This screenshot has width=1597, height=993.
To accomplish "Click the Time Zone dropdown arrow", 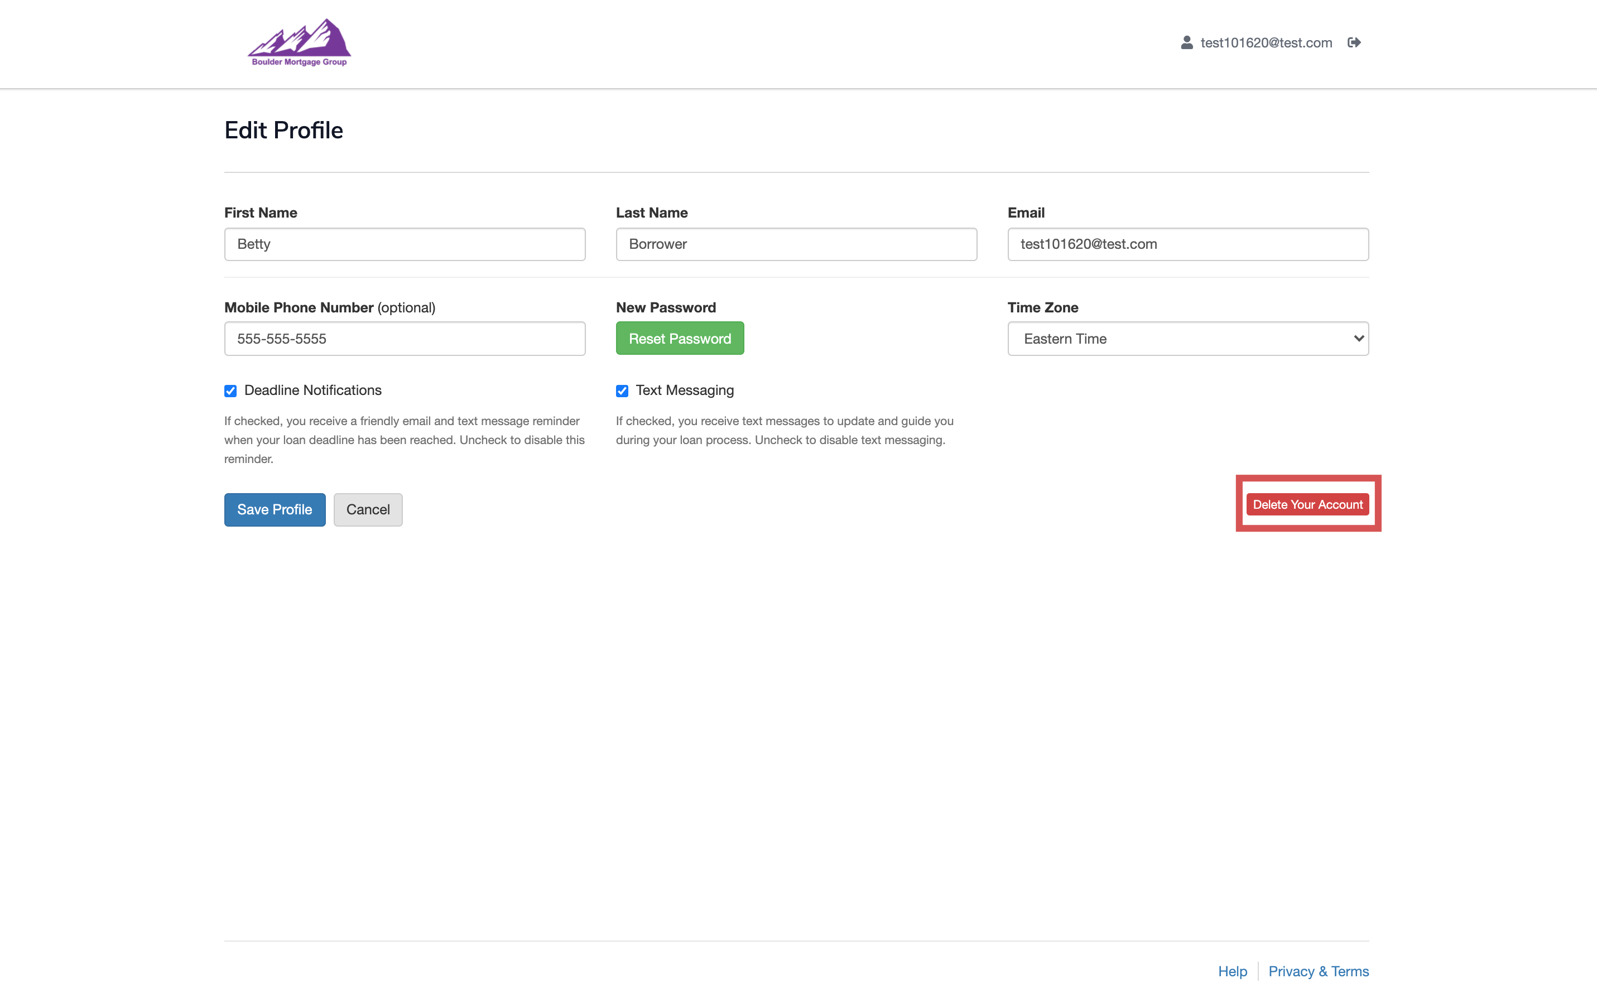I will 1358,338.
